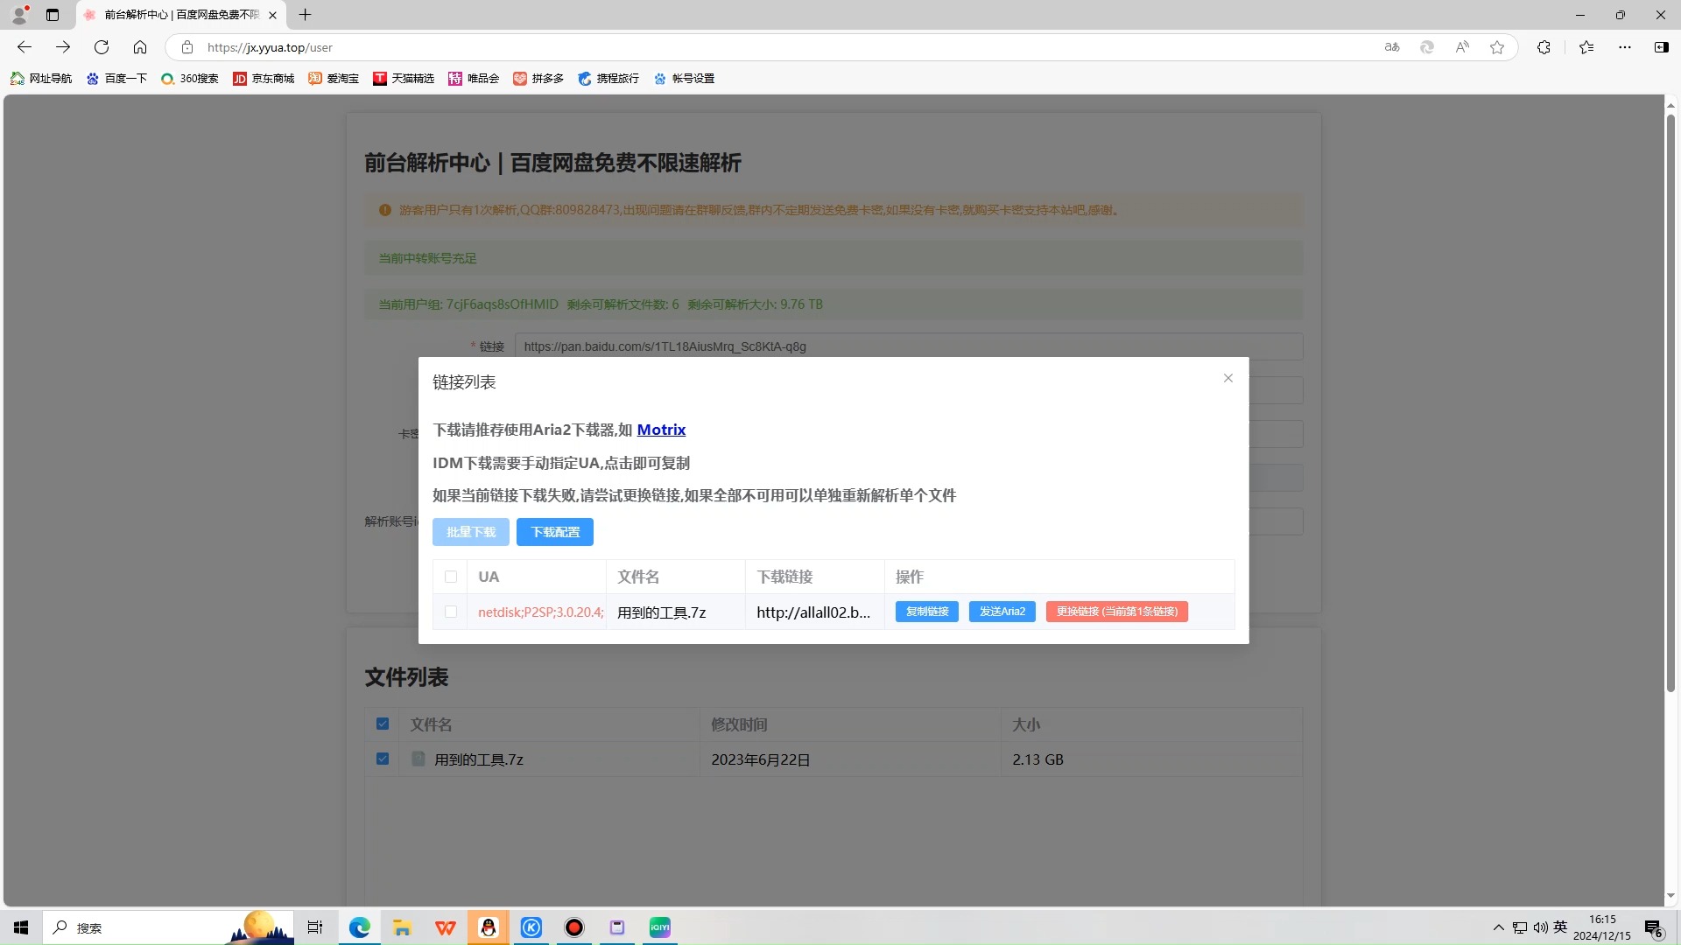The width and height of the screenshot is (1681, 945).
Task: Open the 网址导航 bookmark
Action: (x=41, y=79)
